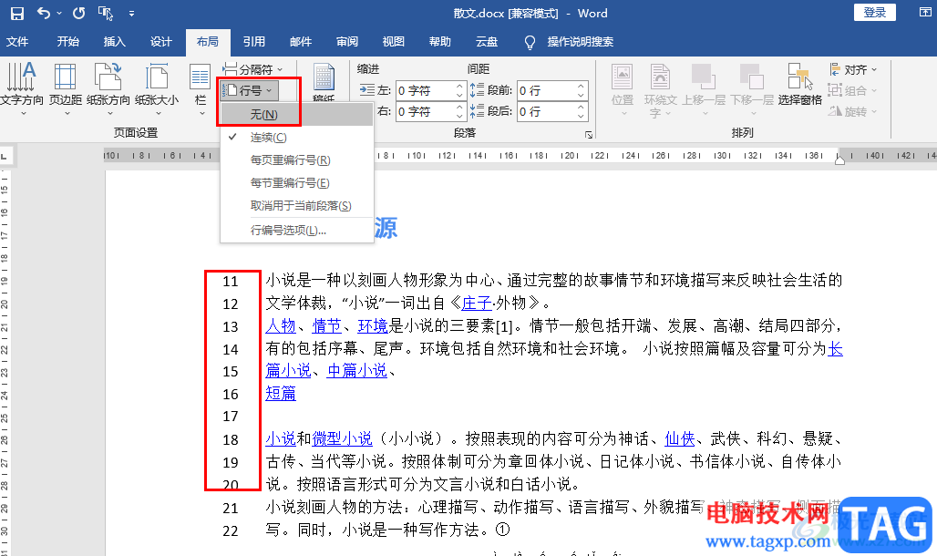937x556 pixels.
Task: Switch to the 云盘 tab
Action: (487, 41)
